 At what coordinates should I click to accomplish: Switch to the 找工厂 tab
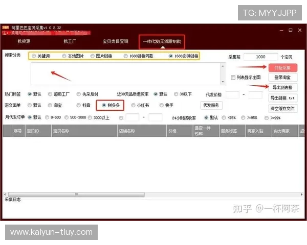point(70,41)
